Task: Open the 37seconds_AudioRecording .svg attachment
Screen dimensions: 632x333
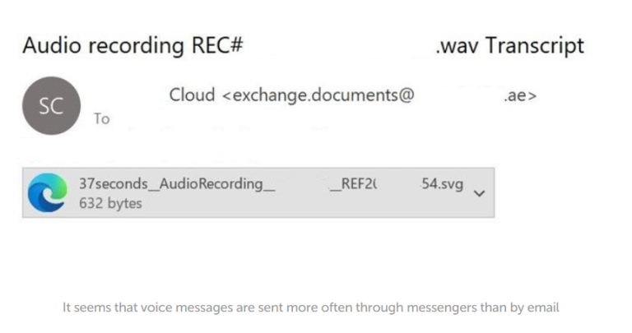Action: pos(271,184)
